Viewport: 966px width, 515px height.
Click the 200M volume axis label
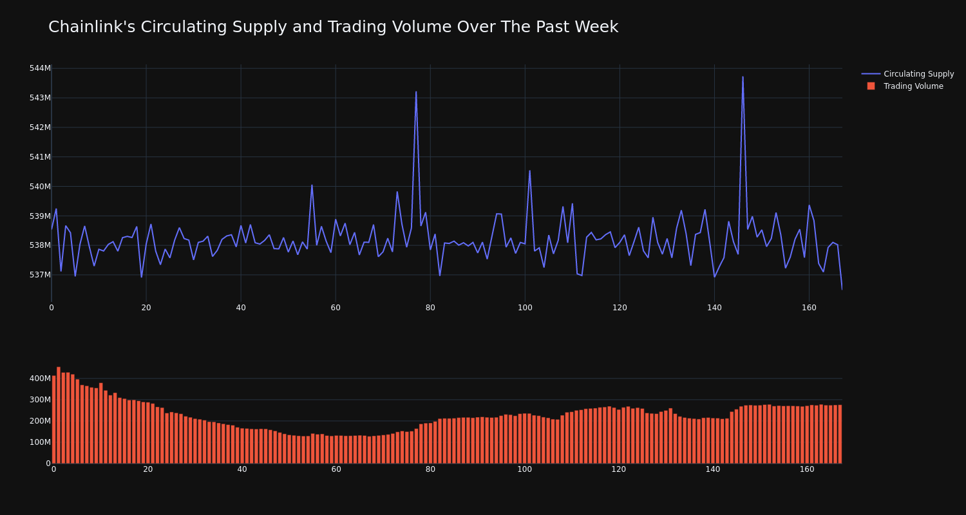tap(40, 421)
